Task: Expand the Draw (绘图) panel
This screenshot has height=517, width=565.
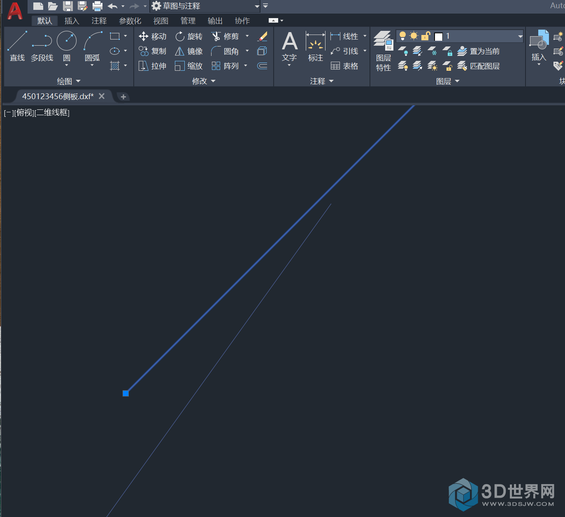Action: (x=69, y=81)
